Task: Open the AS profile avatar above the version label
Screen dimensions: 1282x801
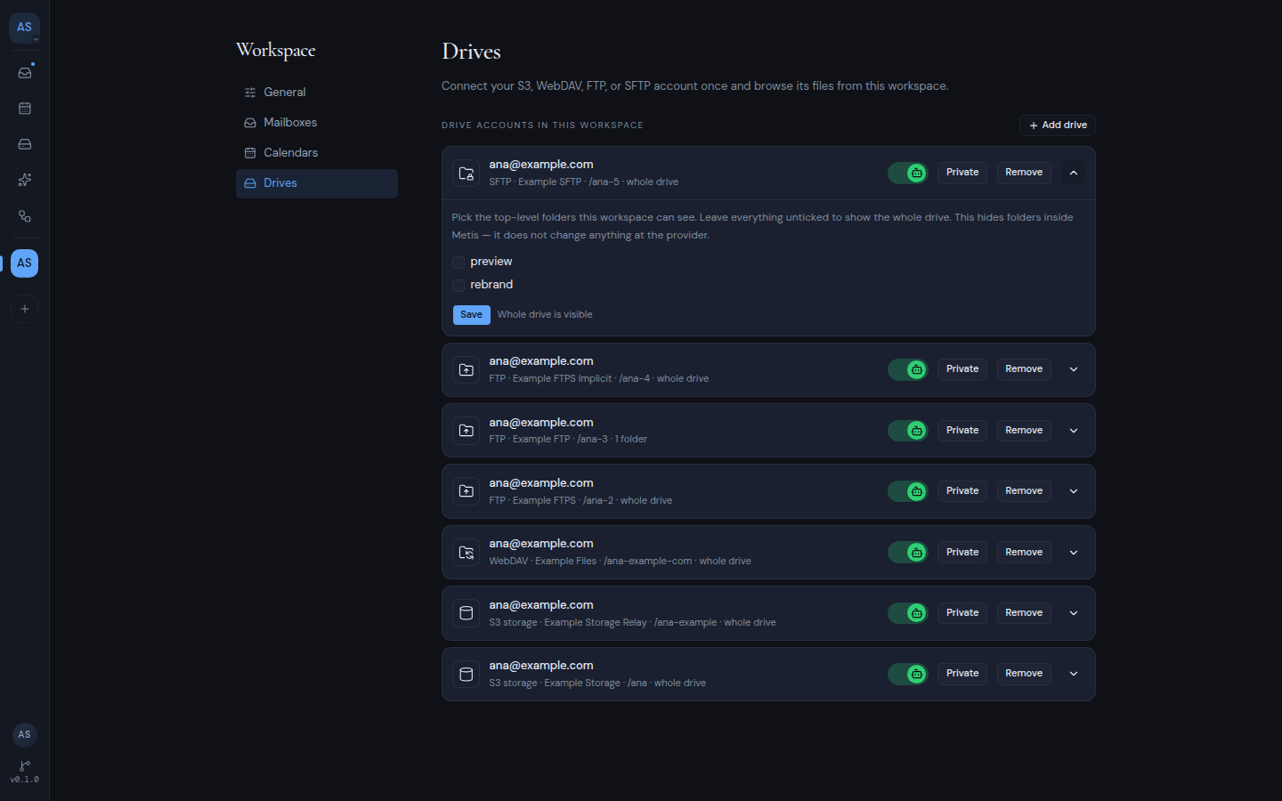Action: click(x=25, y=734)
